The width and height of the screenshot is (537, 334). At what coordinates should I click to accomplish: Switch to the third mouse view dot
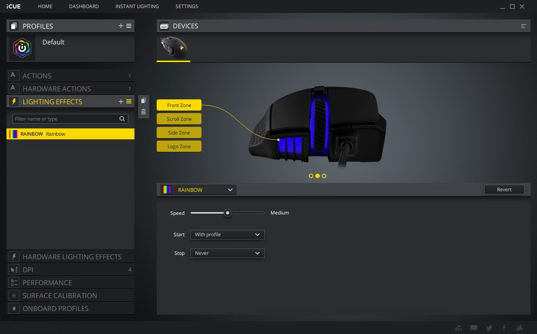[324, 176]
